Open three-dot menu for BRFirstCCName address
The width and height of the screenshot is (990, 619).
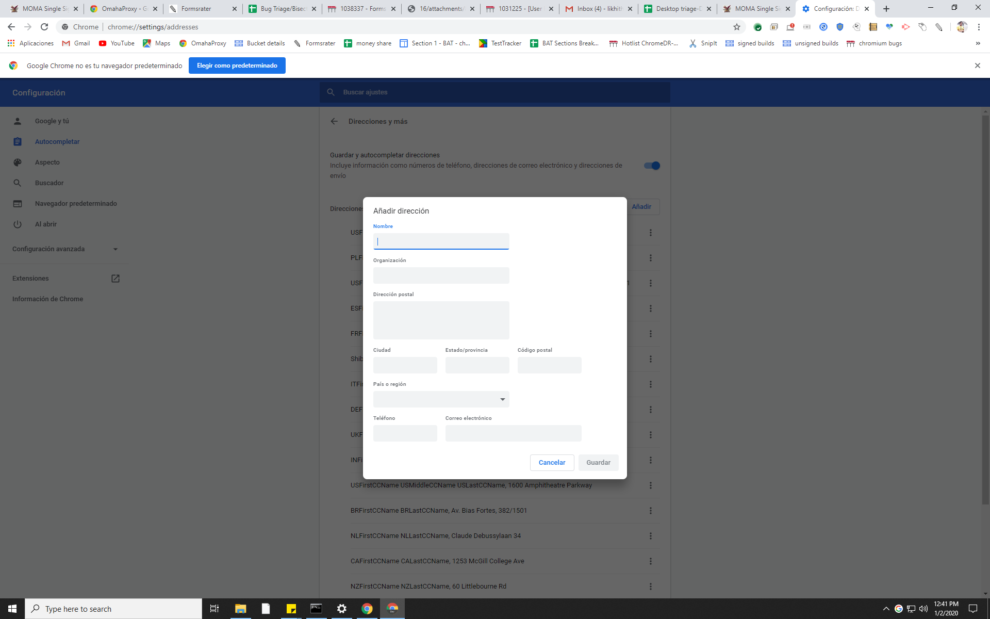pyautogui.click(x=650, y=511)
